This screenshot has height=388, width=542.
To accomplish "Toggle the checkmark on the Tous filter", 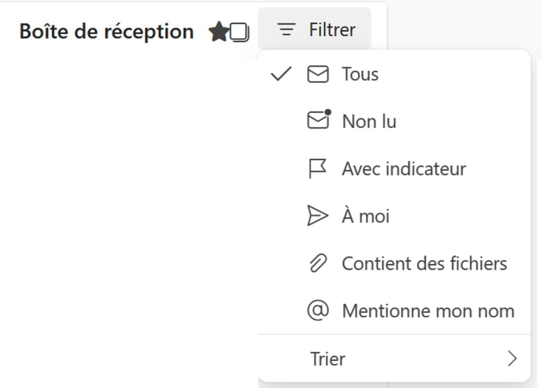I will point(281,74).
